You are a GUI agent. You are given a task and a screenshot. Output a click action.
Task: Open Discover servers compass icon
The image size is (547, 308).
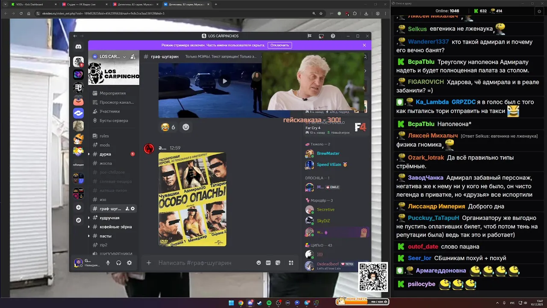pos(78,220)
